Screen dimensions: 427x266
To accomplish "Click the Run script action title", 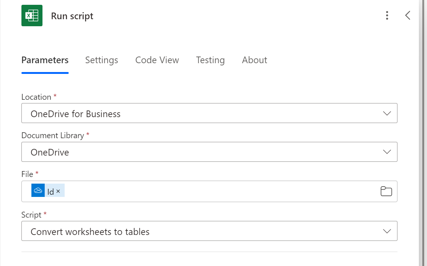I will coord(72,16).
